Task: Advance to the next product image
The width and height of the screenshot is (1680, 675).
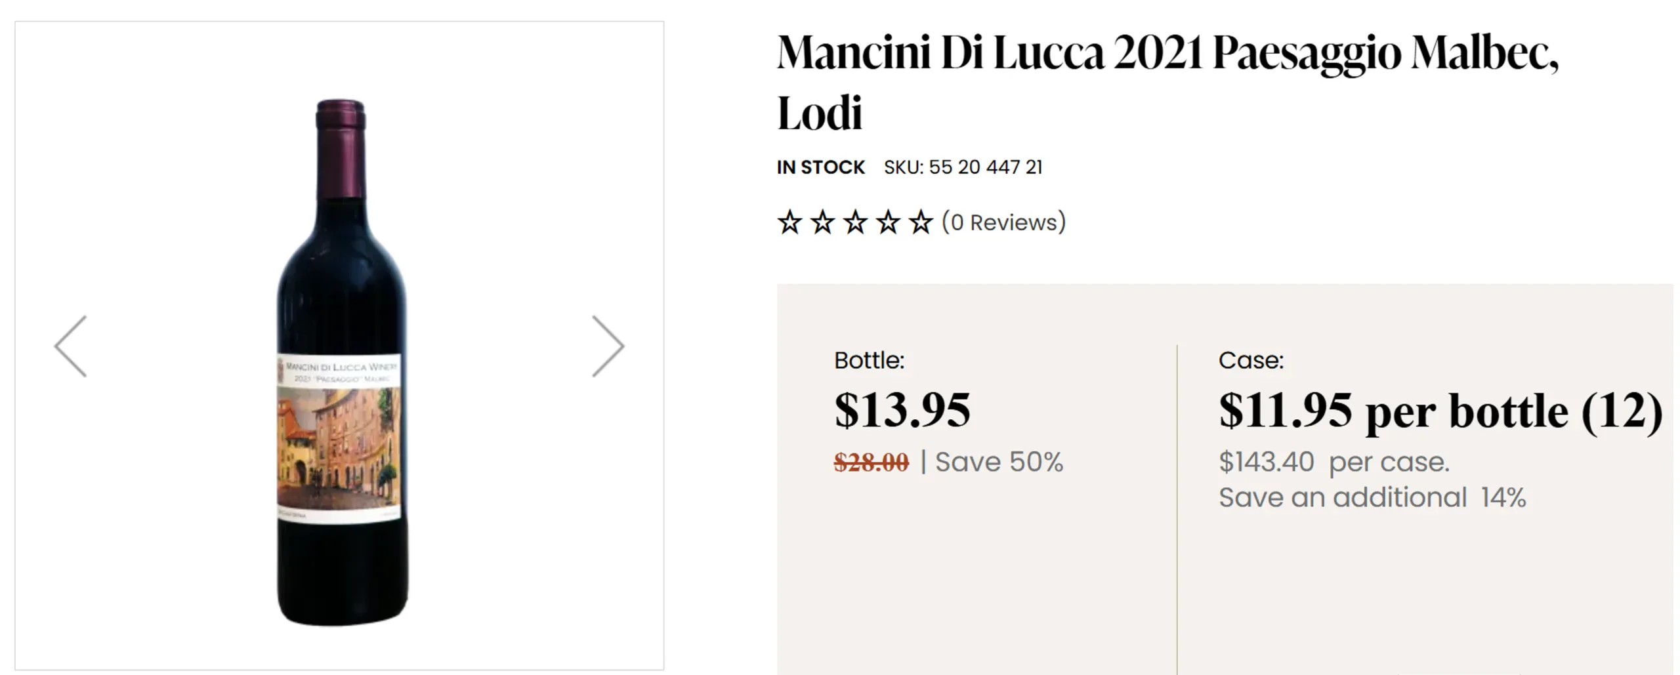Action: tap(608, 346)
